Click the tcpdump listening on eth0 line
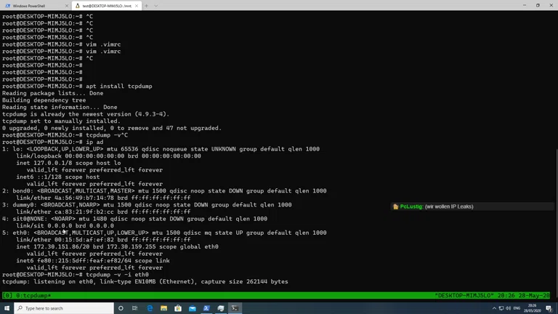Viewport: 558px width, 314px height. pyautogui.click(x=145, y=281)
